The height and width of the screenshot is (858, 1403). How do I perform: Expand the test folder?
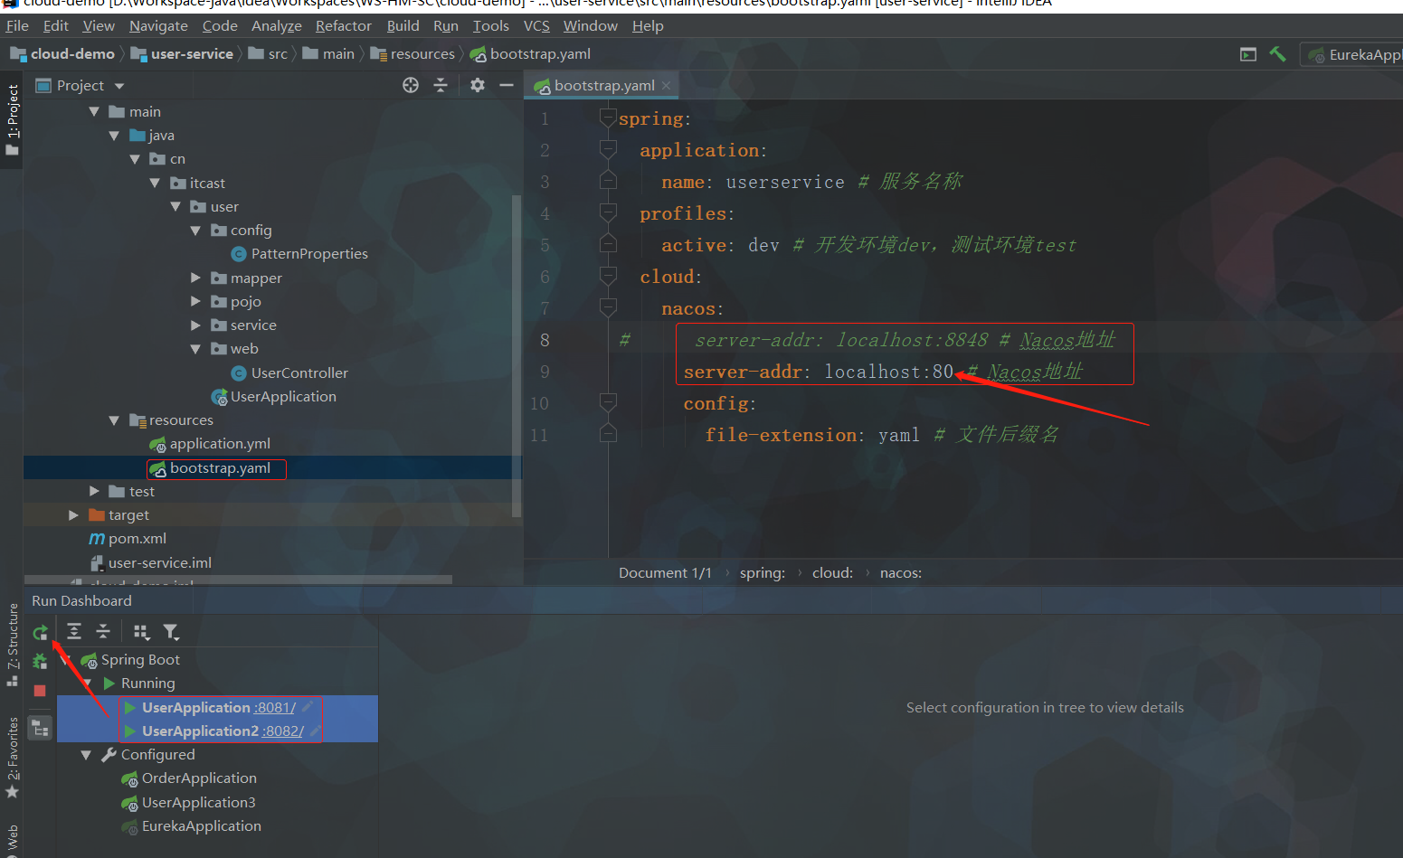tap(94, 491)
